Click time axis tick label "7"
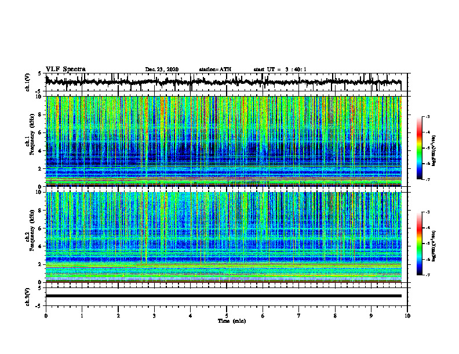459x354 pixels. pyautogui.click(x=299, y=316)
